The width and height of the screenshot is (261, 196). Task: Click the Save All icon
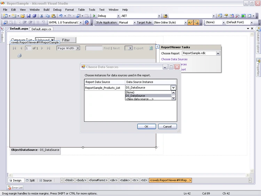34,16
